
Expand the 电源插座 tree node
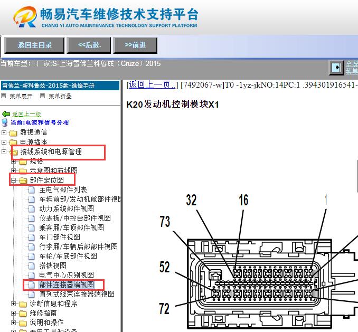(x=4, y=142)
